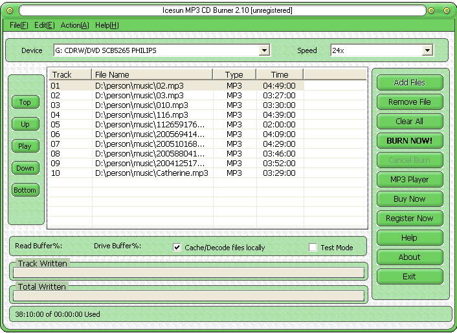Select track 05 file 112659176...
Screen dimensions: 457x333
click(x=176, y=125)
